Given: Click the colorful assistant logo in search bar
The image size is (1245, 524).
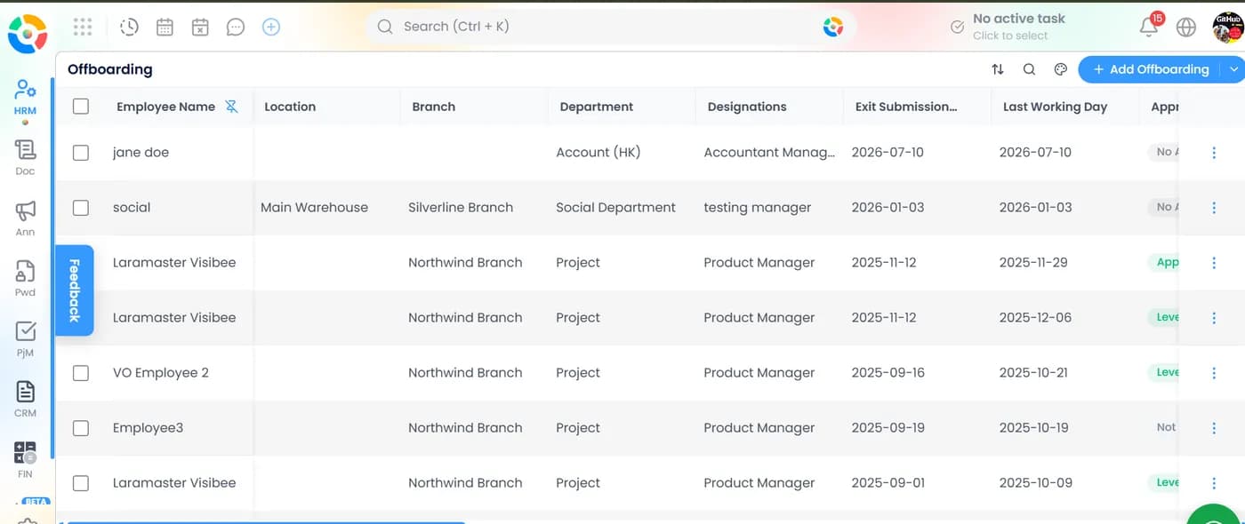Looking at the screenshot, I should tap(833, 27).
